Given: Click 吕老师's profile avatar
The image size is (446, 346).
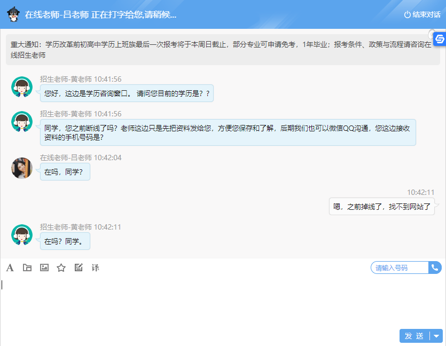Looking at the screenshot, I should [21, 168].
